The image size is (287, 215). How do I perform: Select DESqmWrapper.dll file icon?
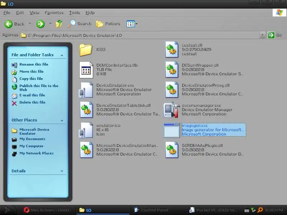(x=172, y=70)
